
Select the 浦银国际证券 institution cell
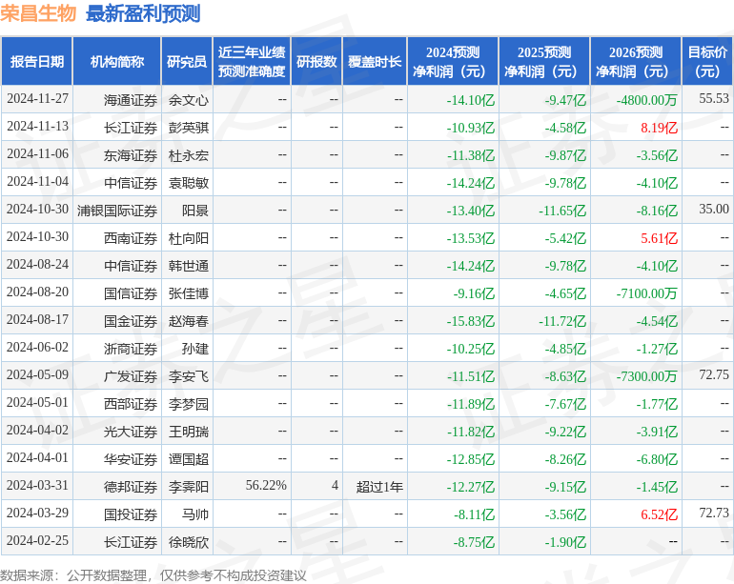pyautogui.click(x=117, y=211)
